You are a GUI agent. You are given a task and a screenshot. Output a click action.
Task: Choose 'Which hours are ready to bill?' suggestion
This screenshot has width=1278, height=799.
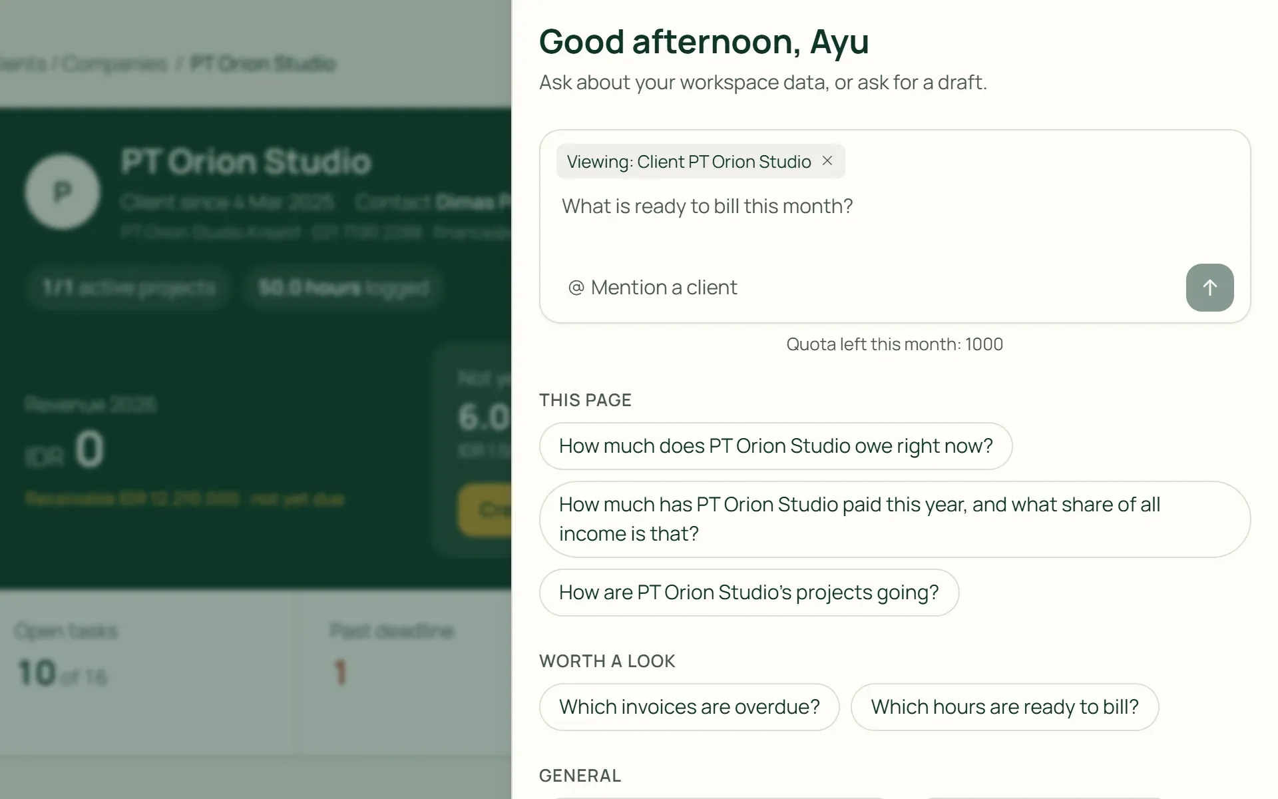[x=1004, y=707]
